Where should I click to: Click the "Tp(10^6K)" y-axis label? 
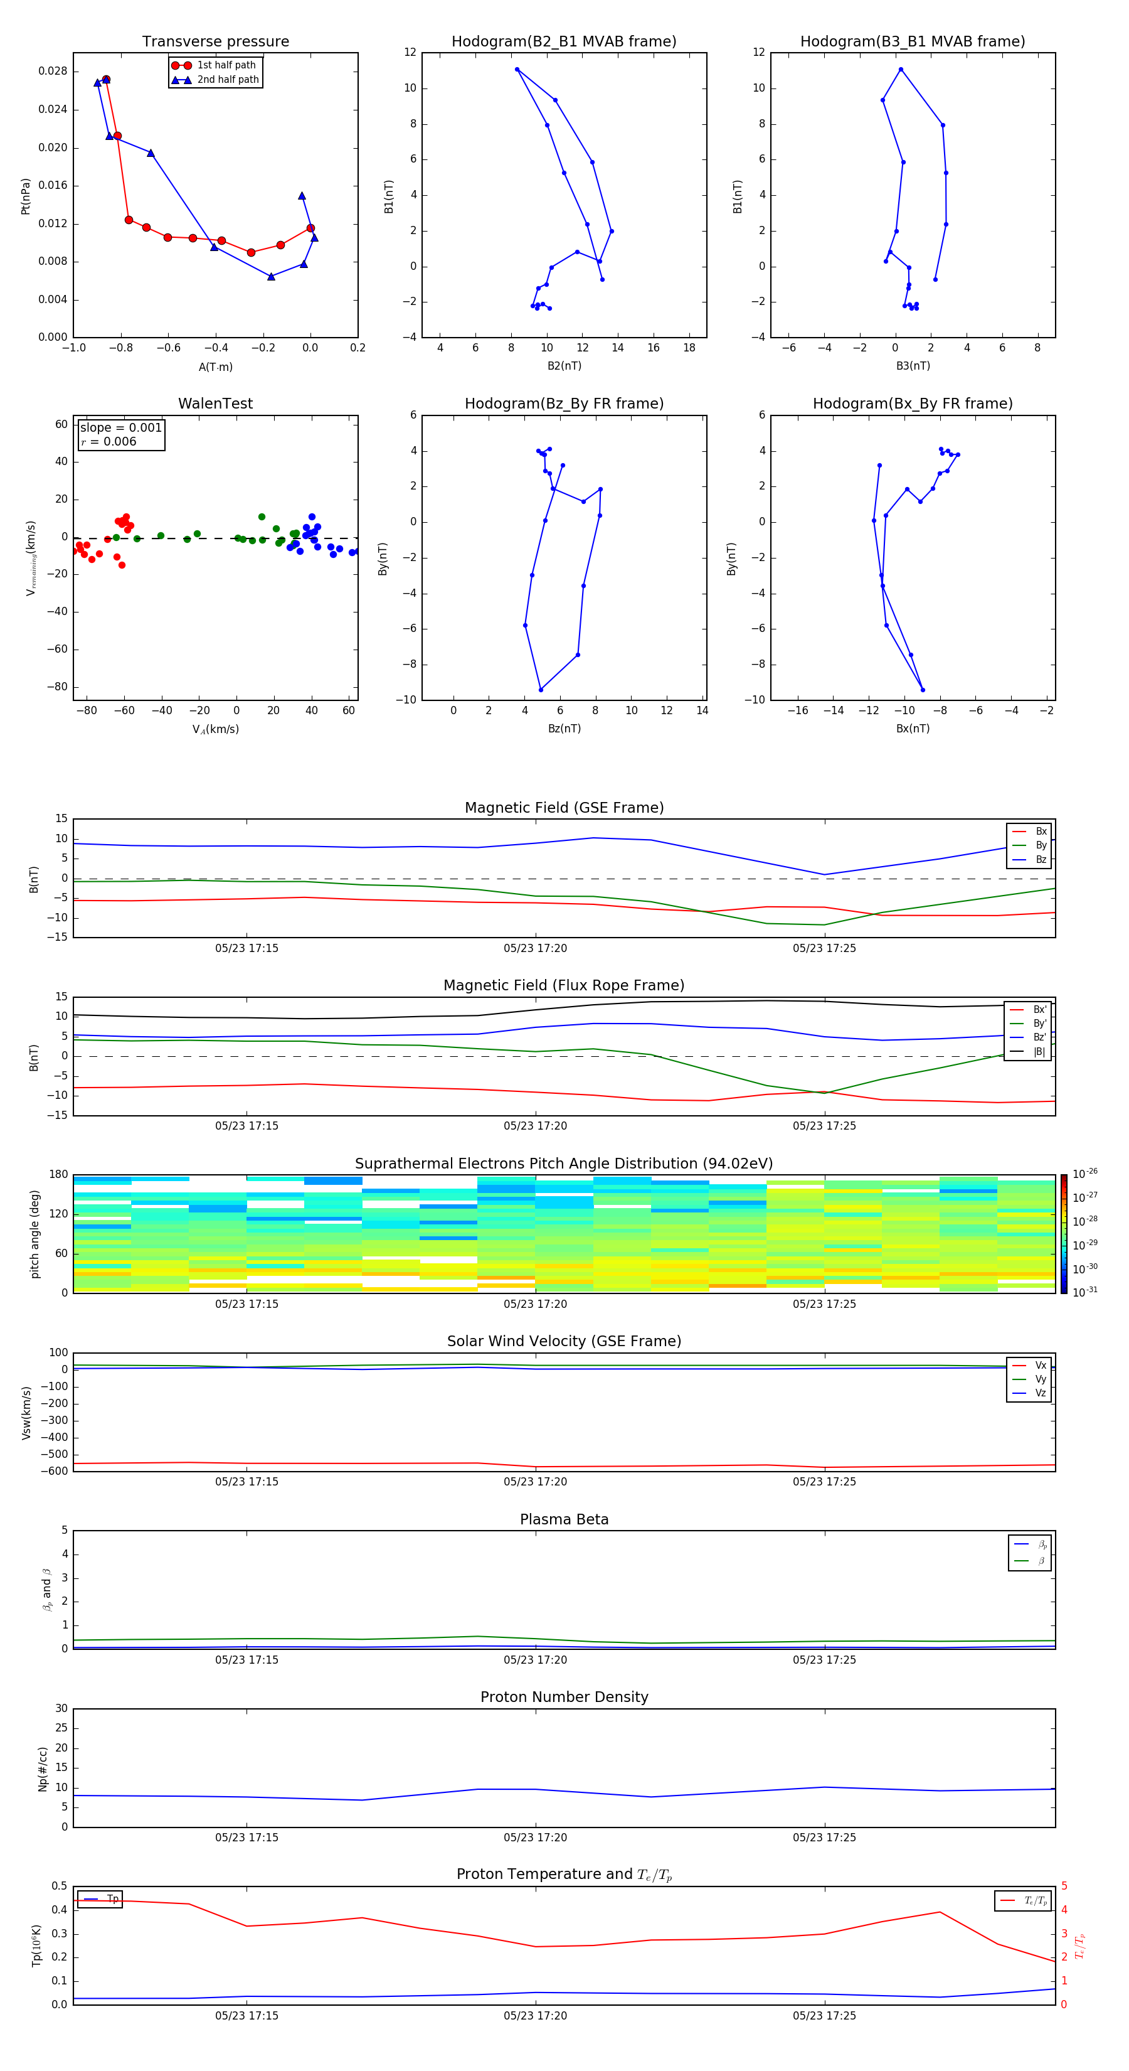coord(36,1945)
